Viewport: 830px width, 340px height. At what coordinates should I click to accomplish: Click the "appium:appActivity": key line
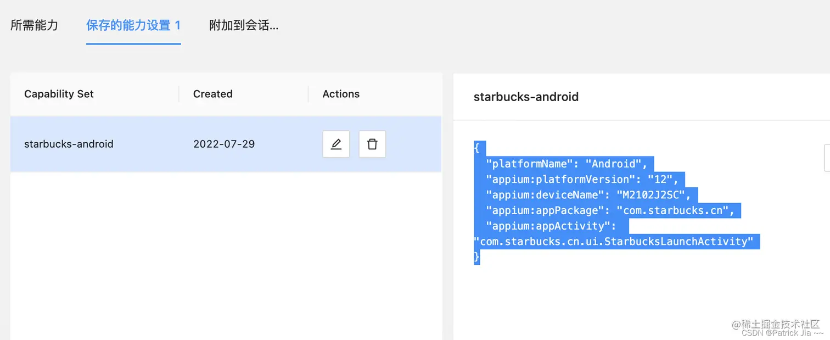pyautogui.click(x=551, y=226)
